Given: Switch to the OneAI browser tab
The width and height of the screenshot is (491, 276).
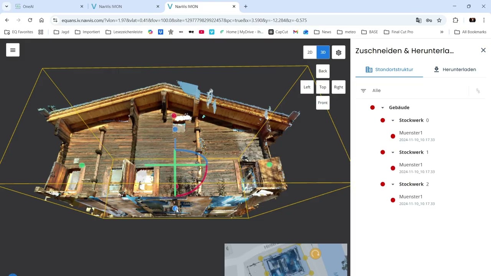Looking at the screenshot, I should tap(49, 7).
